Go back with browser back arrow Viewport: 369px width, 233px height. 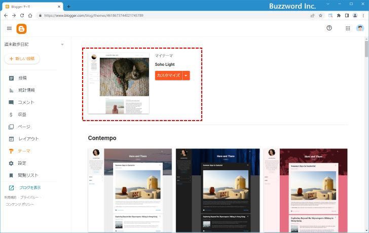[6, 16]
